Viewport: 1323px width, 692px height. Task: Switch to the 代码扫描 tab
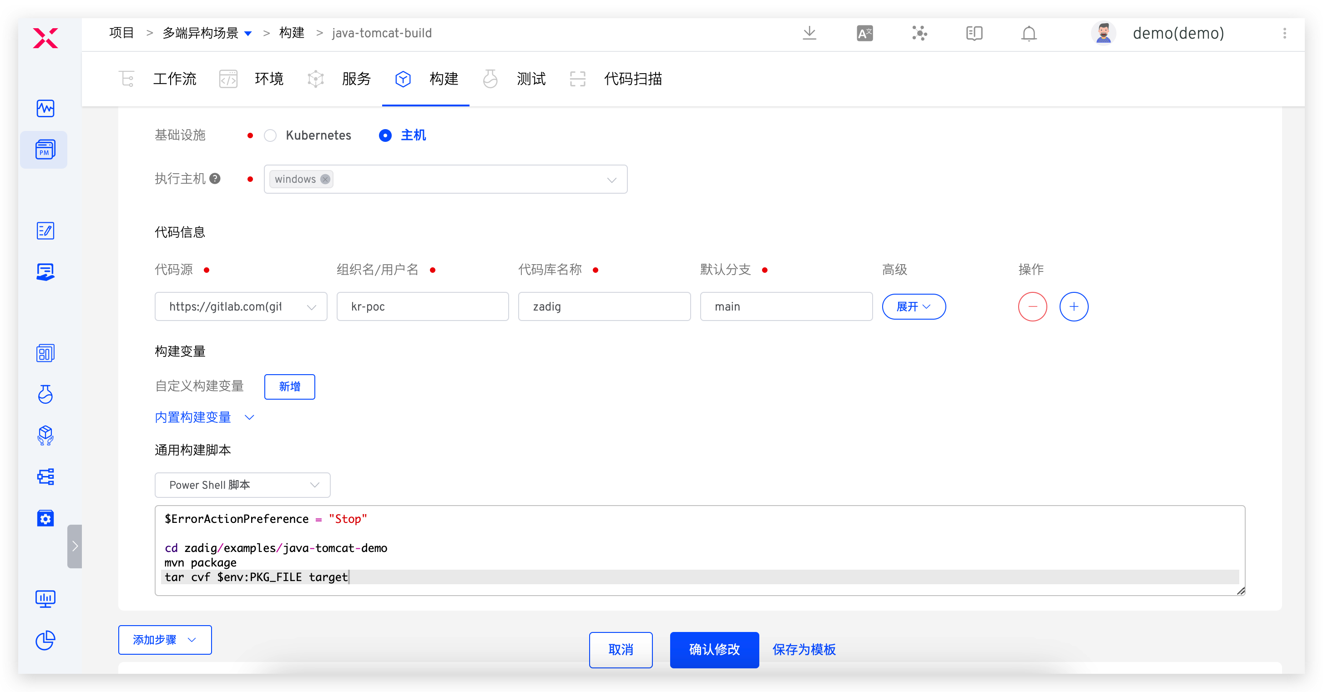[x=633, y=79]
